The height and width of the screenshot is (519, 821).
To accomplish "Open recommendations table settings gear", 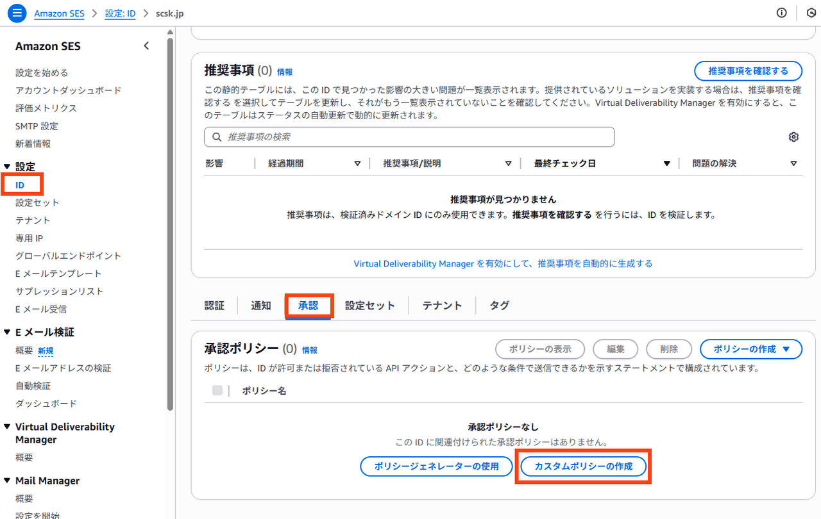I will pos(793,137).
